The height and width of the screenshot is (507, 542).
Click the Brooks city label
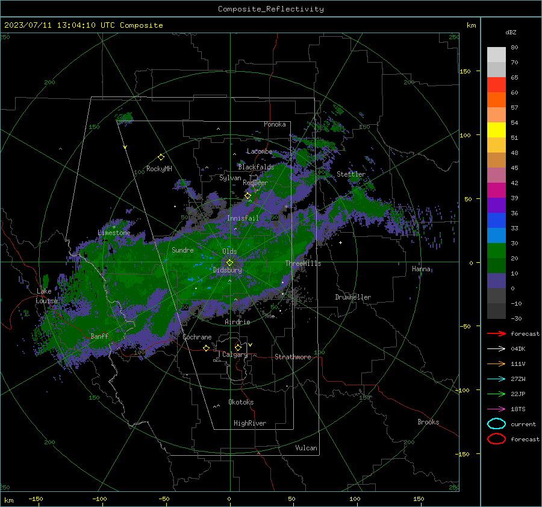[x=428, y=422]
